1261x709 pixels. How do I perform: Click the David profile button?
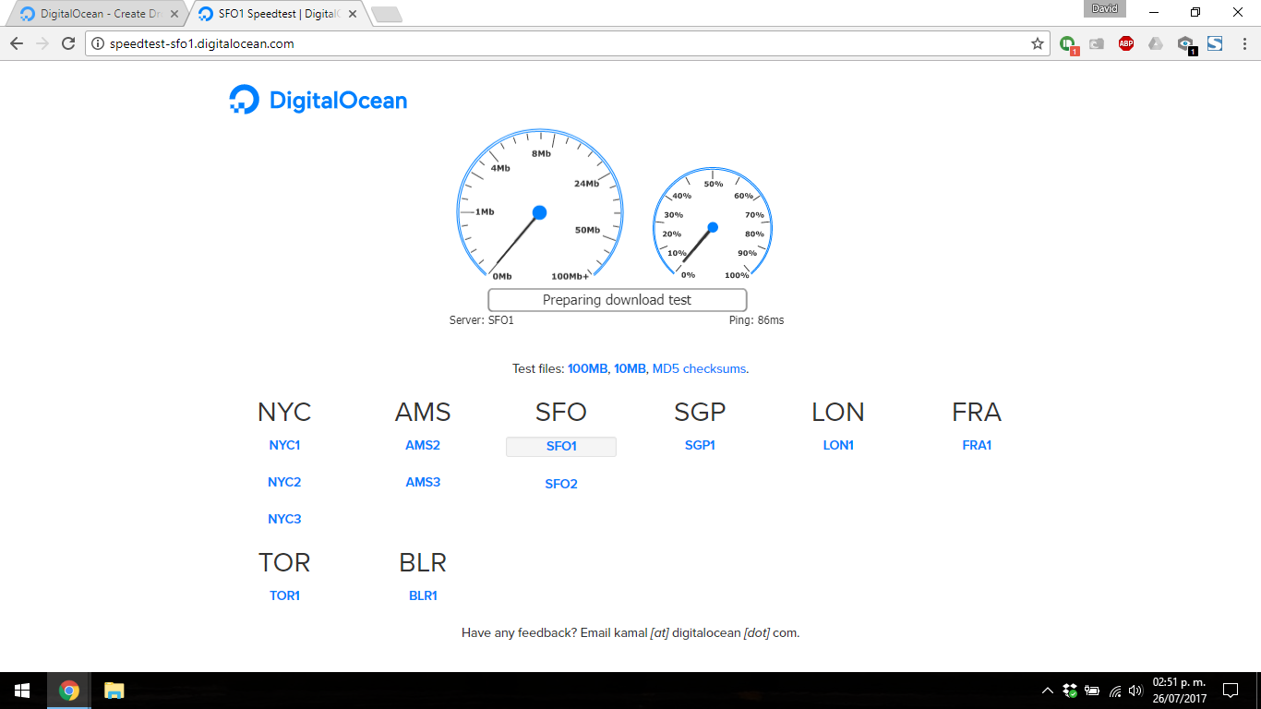[x=1104, y=9]
